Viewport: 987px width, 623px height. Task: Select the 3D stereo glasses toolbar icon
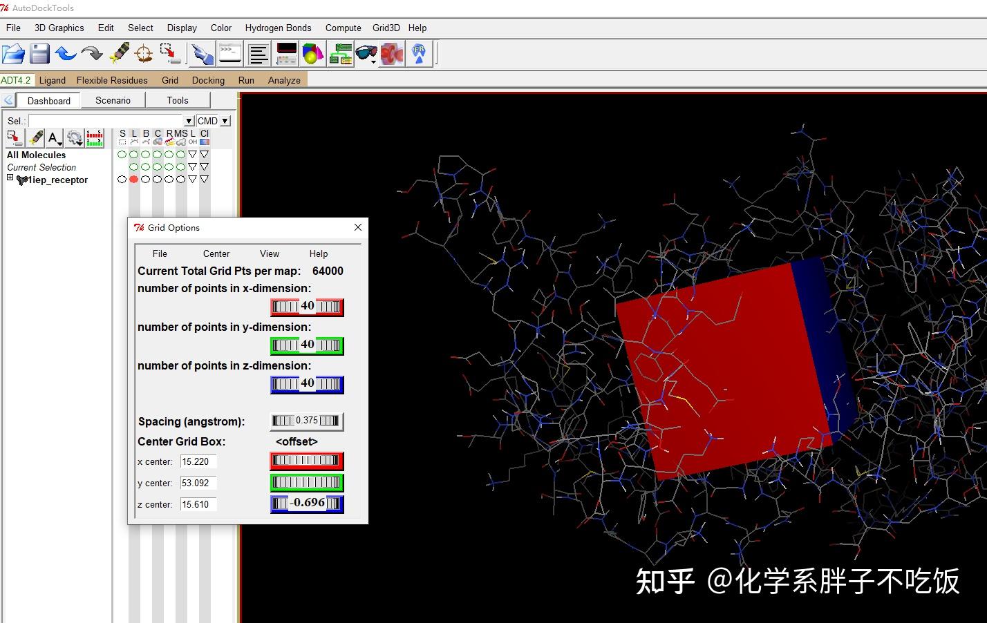[366, 52]
